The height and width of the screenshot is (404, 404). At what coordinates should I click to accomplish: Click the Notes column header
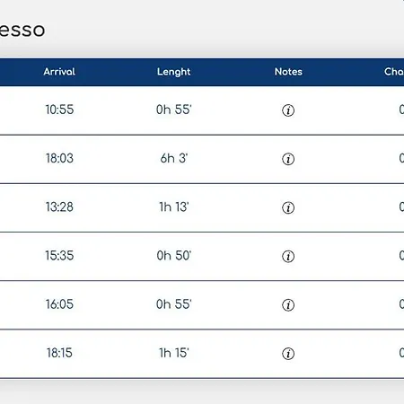(288, 72)
